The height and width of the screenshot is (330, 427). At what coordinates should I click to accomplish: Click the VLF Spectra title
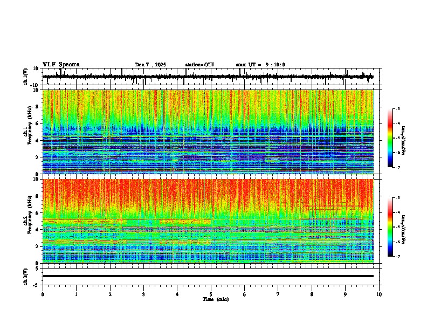pyautogui.click(x=61, y=64)
